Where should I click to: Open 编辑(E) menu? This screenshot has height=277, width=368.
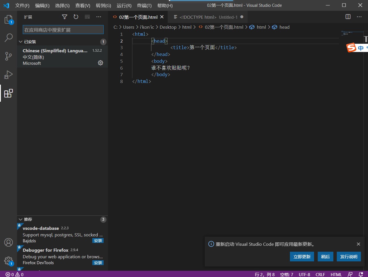tap(42, 5)
